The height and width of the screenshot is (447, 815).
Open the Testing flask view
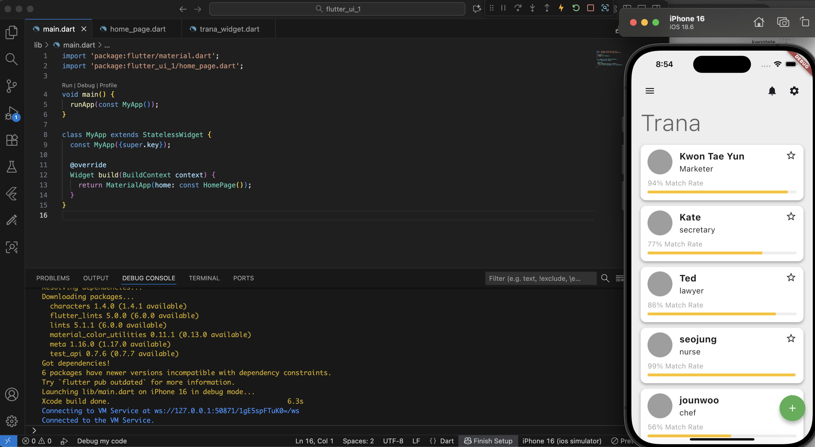click(x=12, y=167)
